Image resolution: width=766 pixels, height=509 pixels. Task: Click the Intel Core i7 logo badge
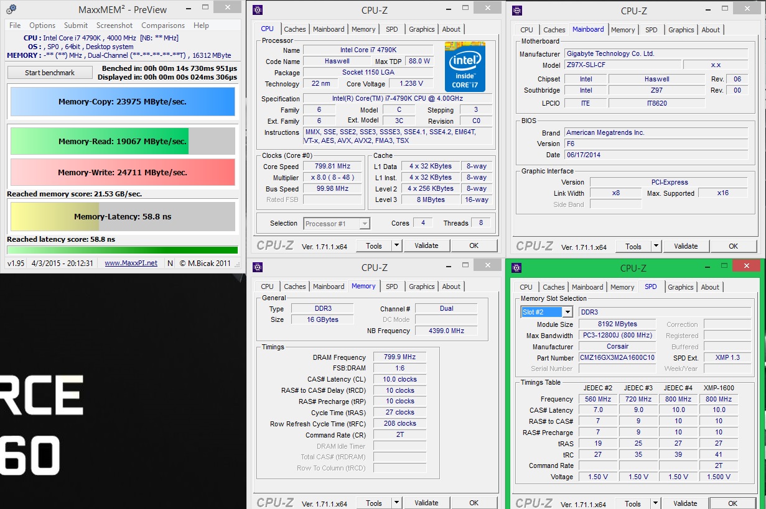(465, 66)
